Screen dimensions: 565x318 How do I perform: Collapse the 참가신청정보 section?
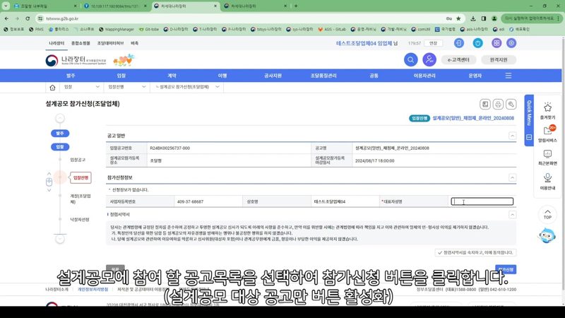[512, 177]
